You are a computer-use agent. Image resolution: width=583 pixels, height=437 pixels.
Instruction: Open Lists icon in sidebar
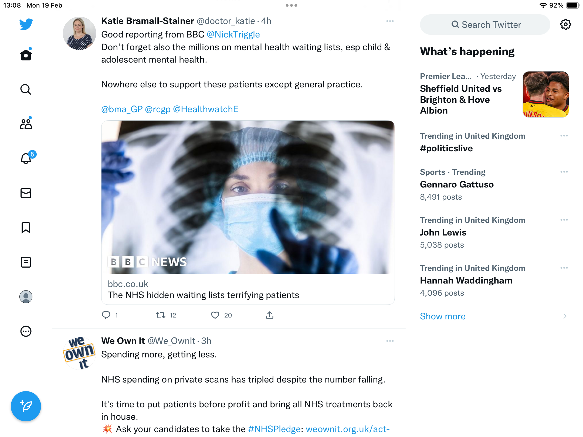pos(26,262)
